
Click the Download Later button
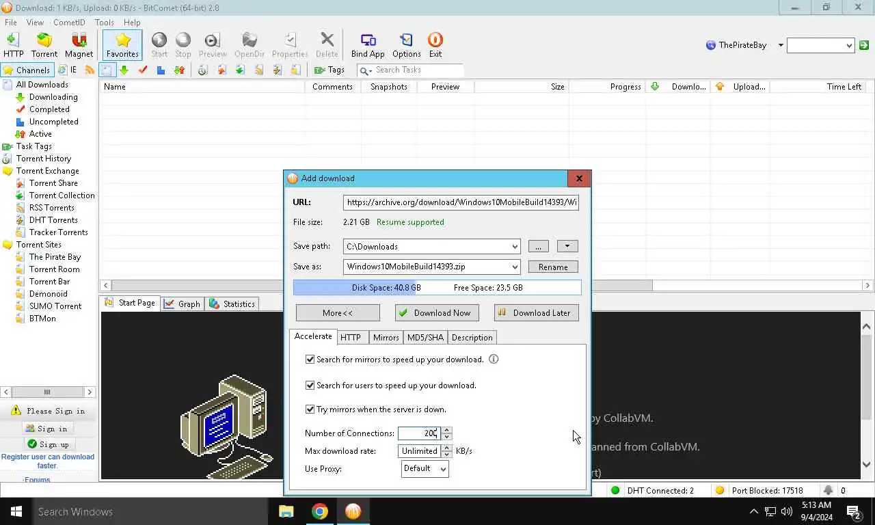[537, 312]
